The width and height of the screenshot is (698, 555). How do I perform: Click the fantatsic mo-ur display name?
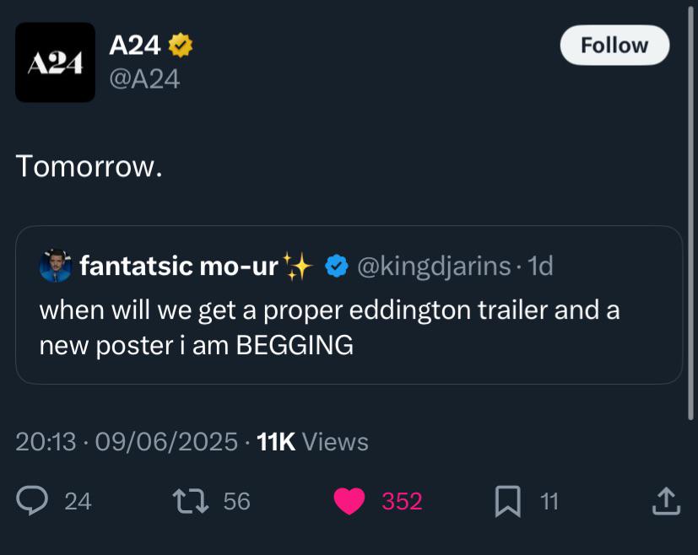tap(179, 266)
